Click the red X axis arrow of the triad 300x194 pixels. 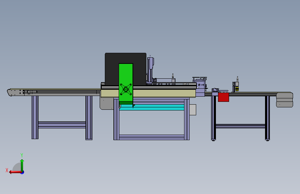pos(15,172)
